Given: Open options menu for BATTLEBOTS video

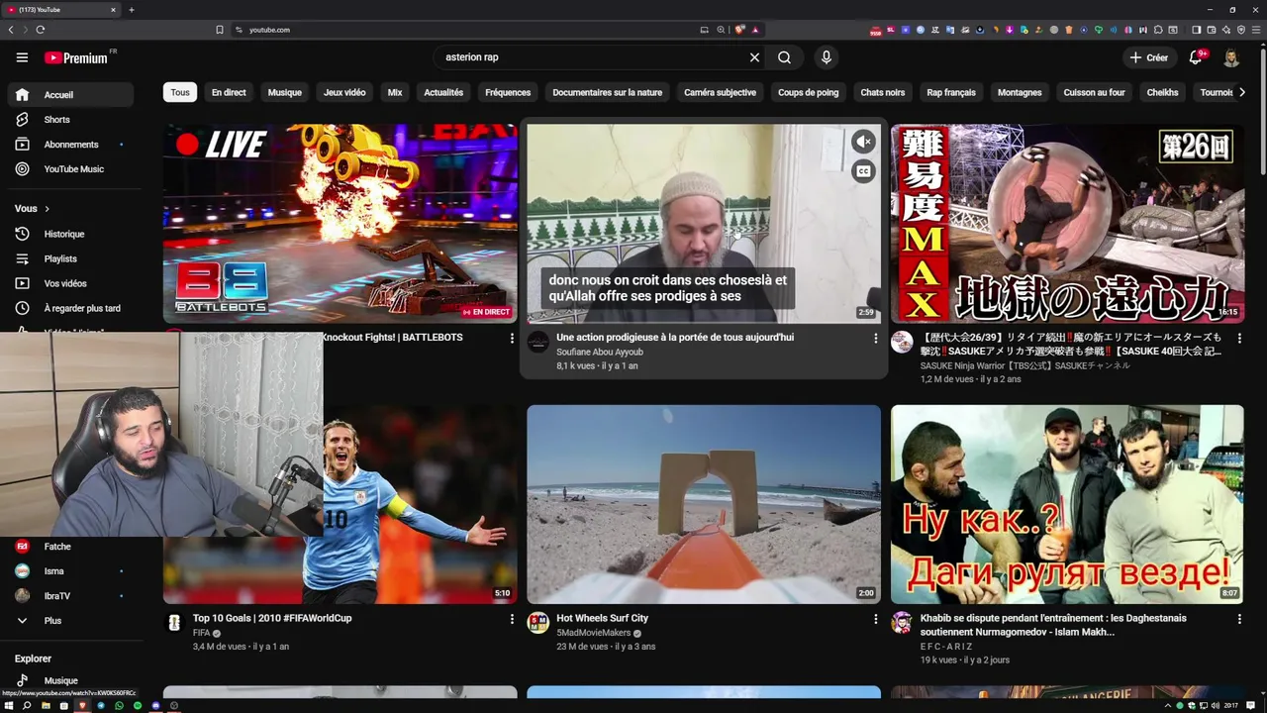Looking at the screenshot, I should click(512, 338).
